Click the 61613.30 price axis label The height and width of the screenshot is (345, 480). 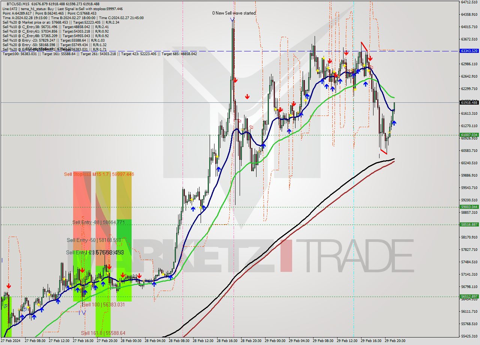[x=469, y=113]
